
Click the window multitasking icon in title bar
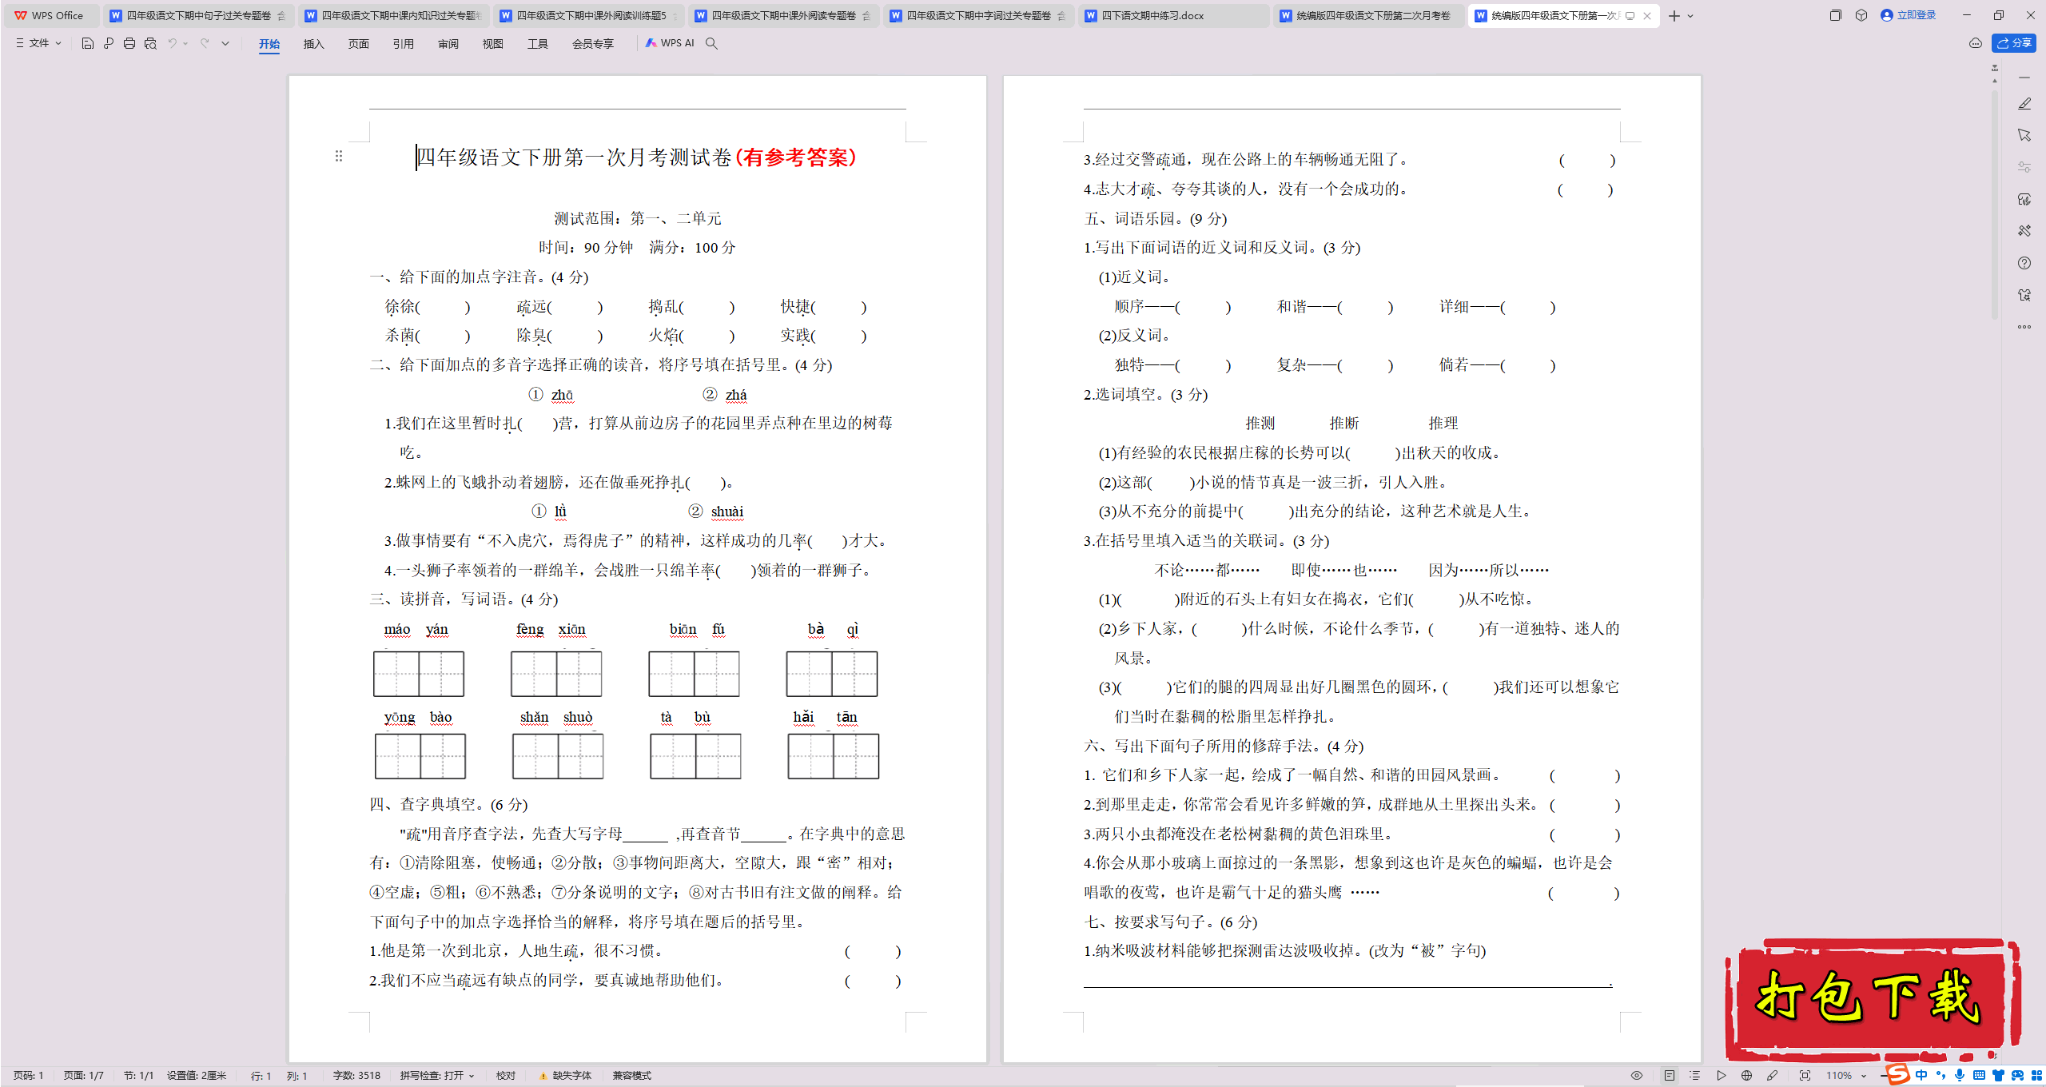[1835, 15]
